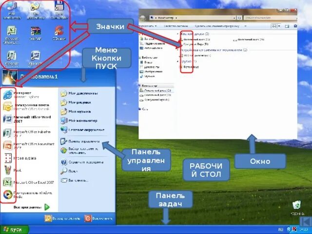The height and width of the screenshot is (234, 312).
Task: Click the Kaspersky tray icon
Action: (x=294, y=230)
